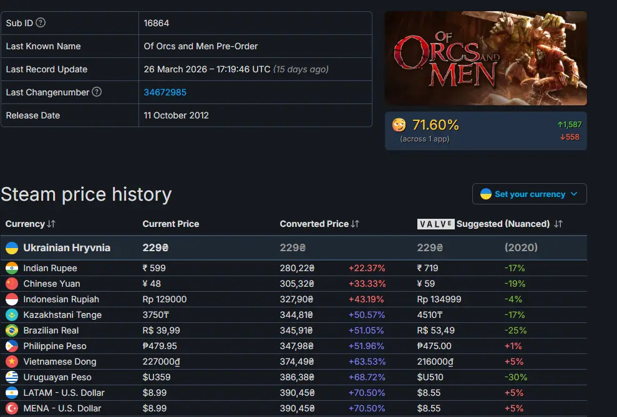The width and height of the screenshot is (617, 417).
Task: Click the Currency sort arrows icon
Action: (x=51, y=224)
